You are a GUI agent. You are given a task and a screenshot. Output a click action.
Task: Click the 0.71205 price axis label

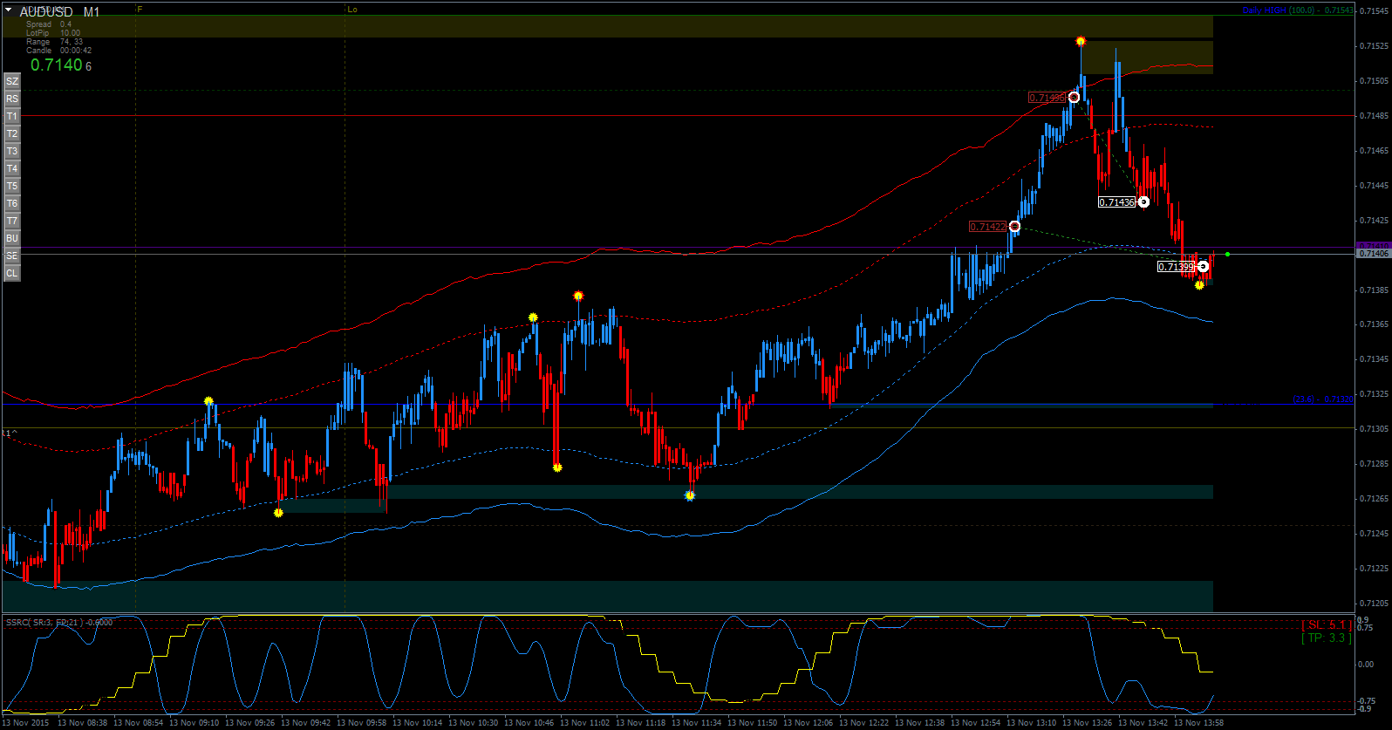pyautogui.click(x=1374, y=603)
